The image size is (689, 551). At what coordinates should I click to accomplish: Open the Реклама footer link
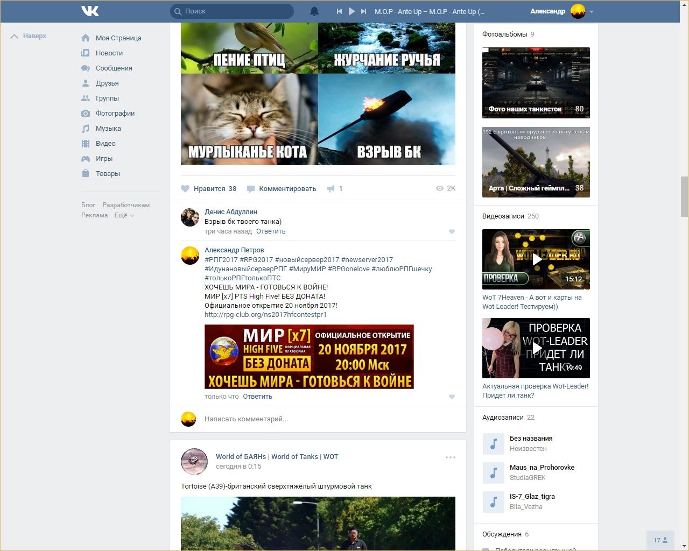tap(95, 215)
